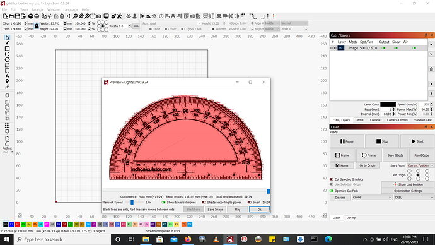Image resolution: width=435 pixels, height=245 pixels.
Task: Disable Optimize Cut Path toggle
Action: point(331,191)
